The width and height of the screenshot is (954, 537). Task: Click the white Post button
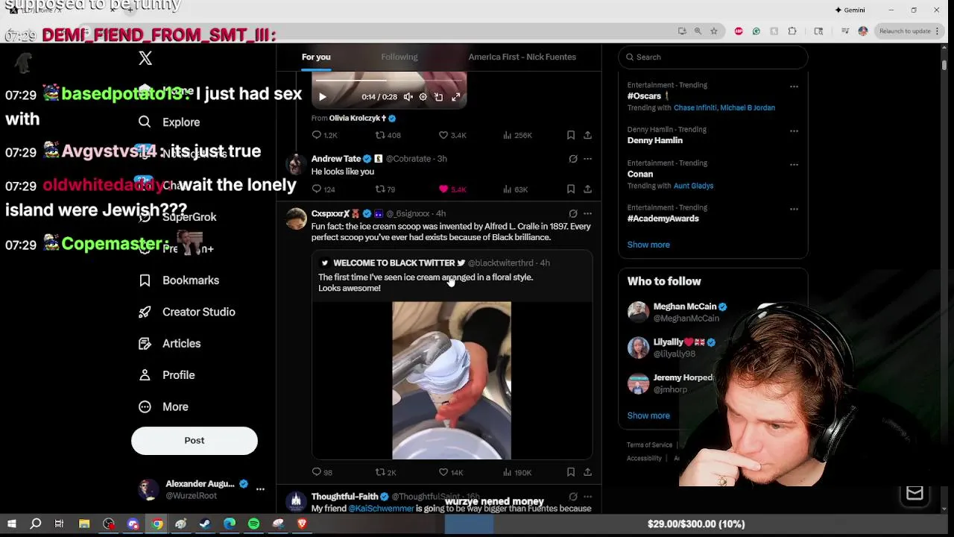[195, 440]
